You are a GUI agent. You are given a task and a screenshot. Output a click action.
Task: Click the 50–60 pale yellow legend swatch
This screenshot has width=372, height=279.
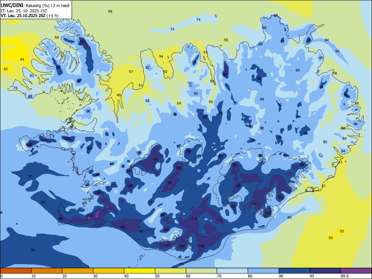pyautogui.click(x=170, y=271)
